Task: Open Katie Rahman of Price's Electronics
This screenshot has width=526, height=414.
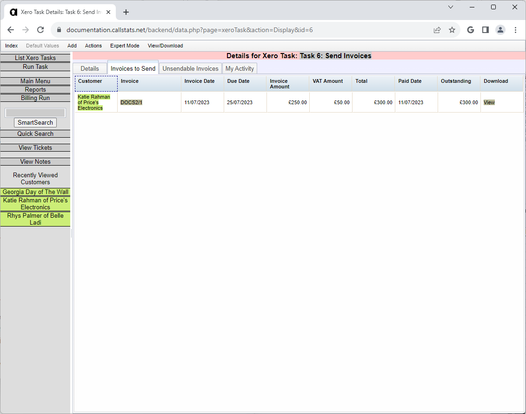Action: tap(35, 204)
